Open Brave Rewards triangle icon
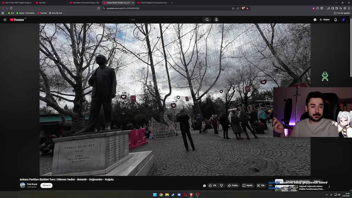The image size is (352, 198). coord(247,8)
